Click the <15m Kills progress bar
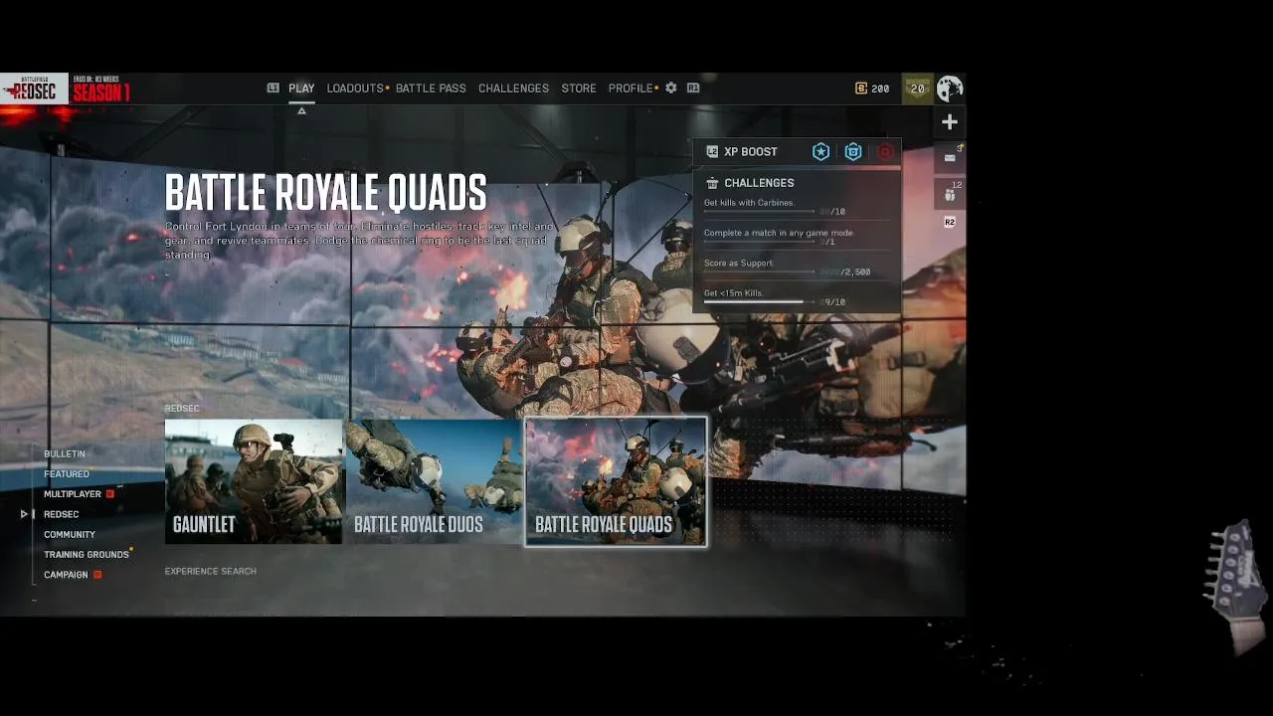1273x716 pixels. tap(760, 301)
